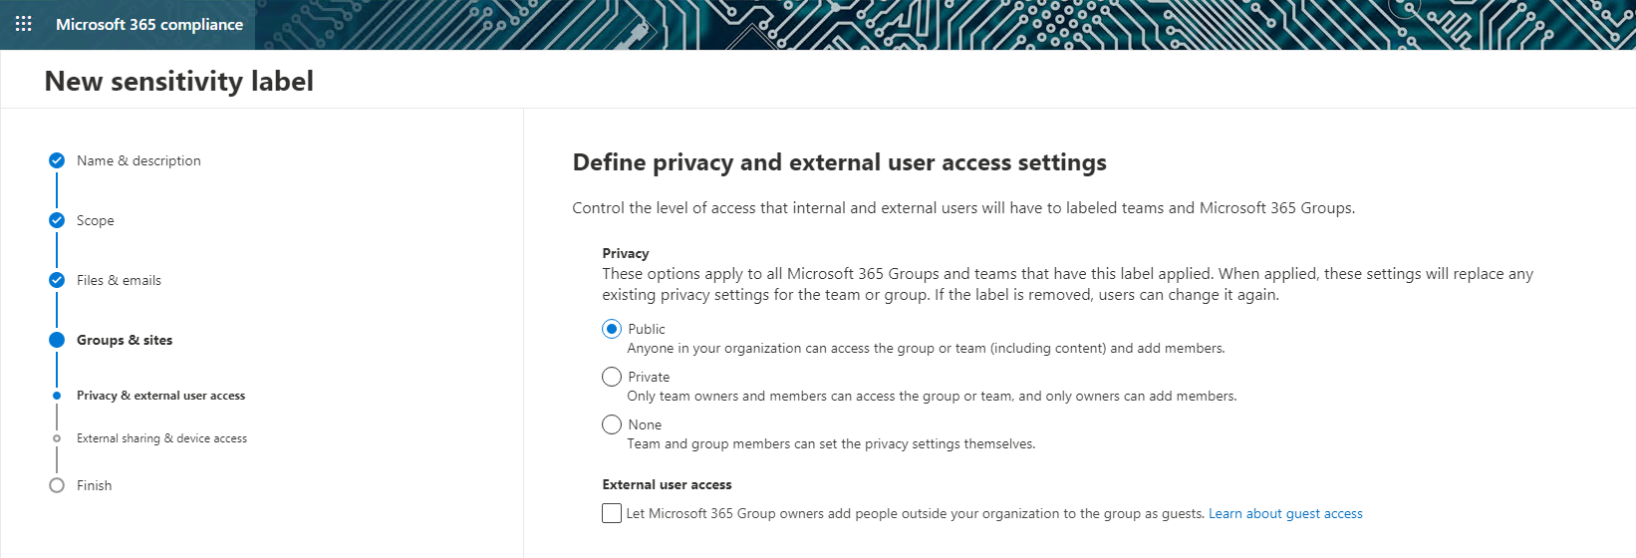
Task: Click the Microsoft 365 compliance header title
Action: coord(149,24)
